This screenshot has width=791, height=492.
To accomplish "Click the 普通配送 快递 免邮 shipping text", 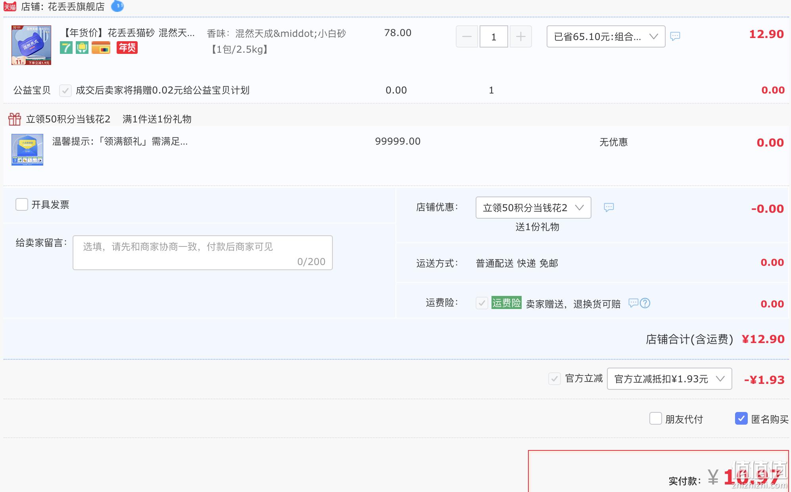I will tap(517, 263).
